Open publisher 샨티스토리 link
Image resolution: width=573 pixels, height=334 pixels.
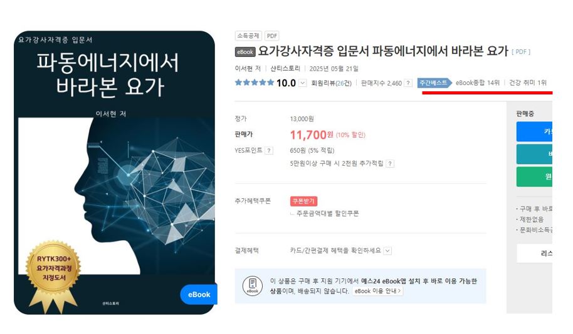click(286, 68)
